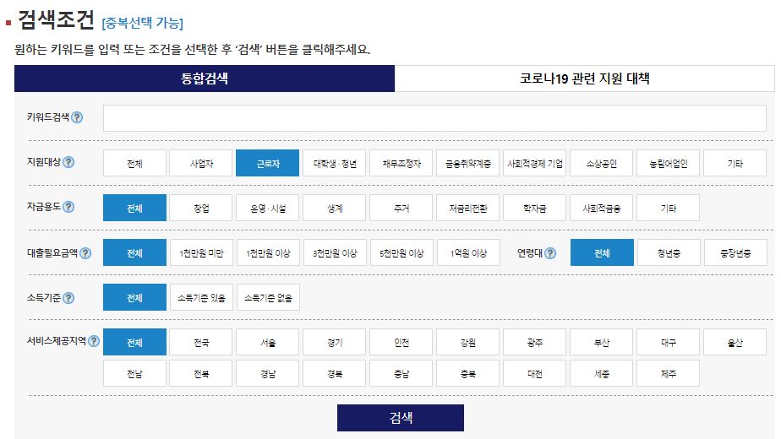Select 전체 in 지원대상 row
This screenshot has width=781, height=439.
(x=134, y=163)
